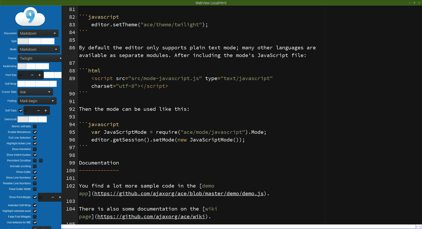Enable Relative Line Numbers

coord(35,183)
